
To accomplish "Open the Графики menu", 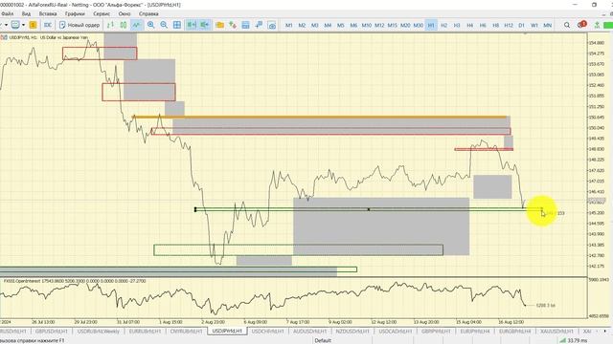I will [75, 13].
